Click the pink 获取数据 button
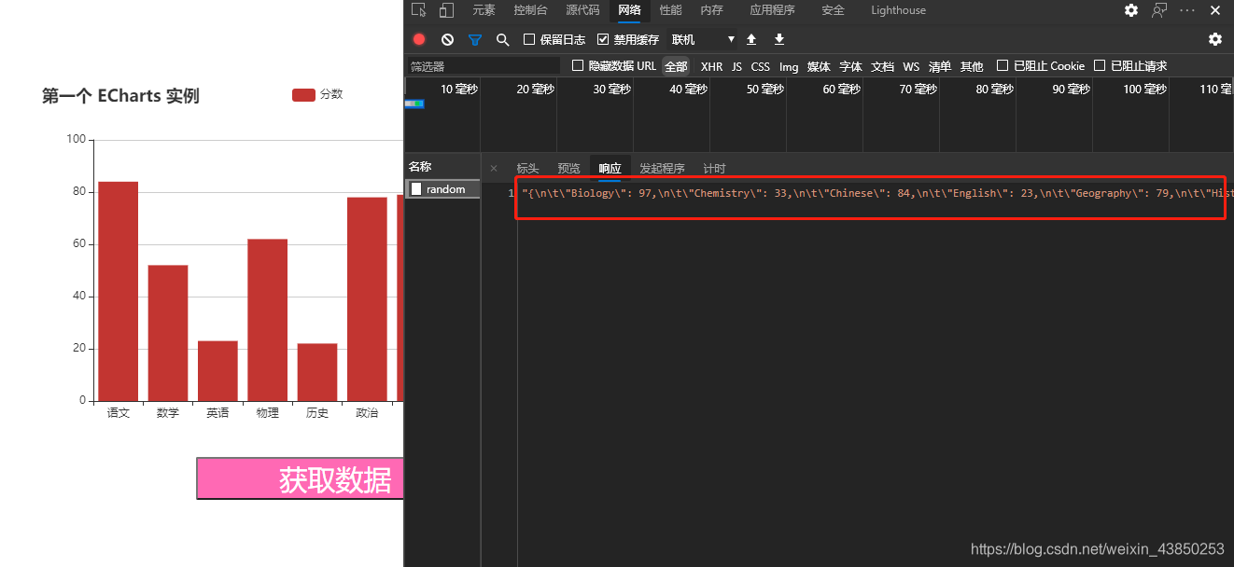 [x=300, y=478]
